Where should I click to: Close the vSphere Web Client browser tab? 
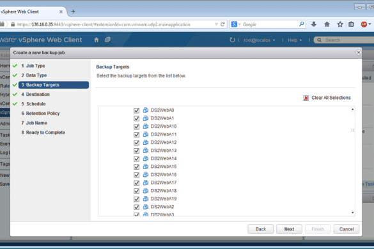coord(61,11)
